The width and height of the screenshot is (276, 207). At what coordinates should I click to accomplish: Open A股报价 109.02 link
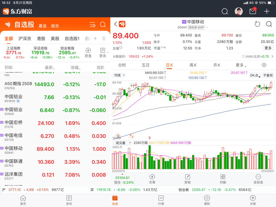point(133,57)
